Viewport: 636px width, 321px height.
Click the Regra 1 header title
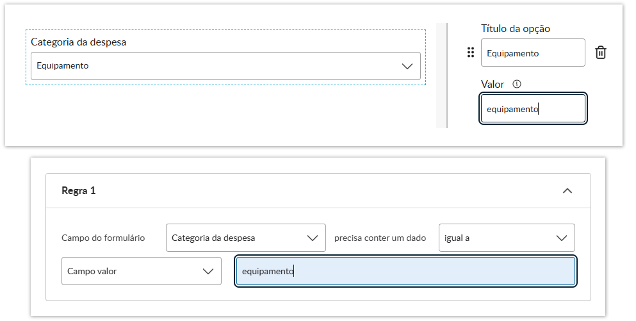coord(78,190)
